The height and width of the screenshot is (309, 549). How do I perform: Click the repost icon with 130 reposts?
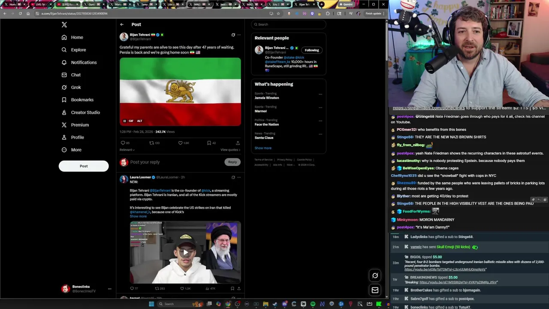[x=151, y=143]
